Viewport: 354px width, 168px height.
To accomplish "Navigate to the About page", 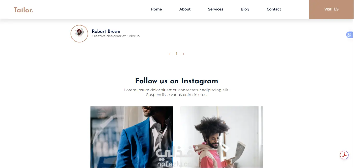I will (185, 9).
